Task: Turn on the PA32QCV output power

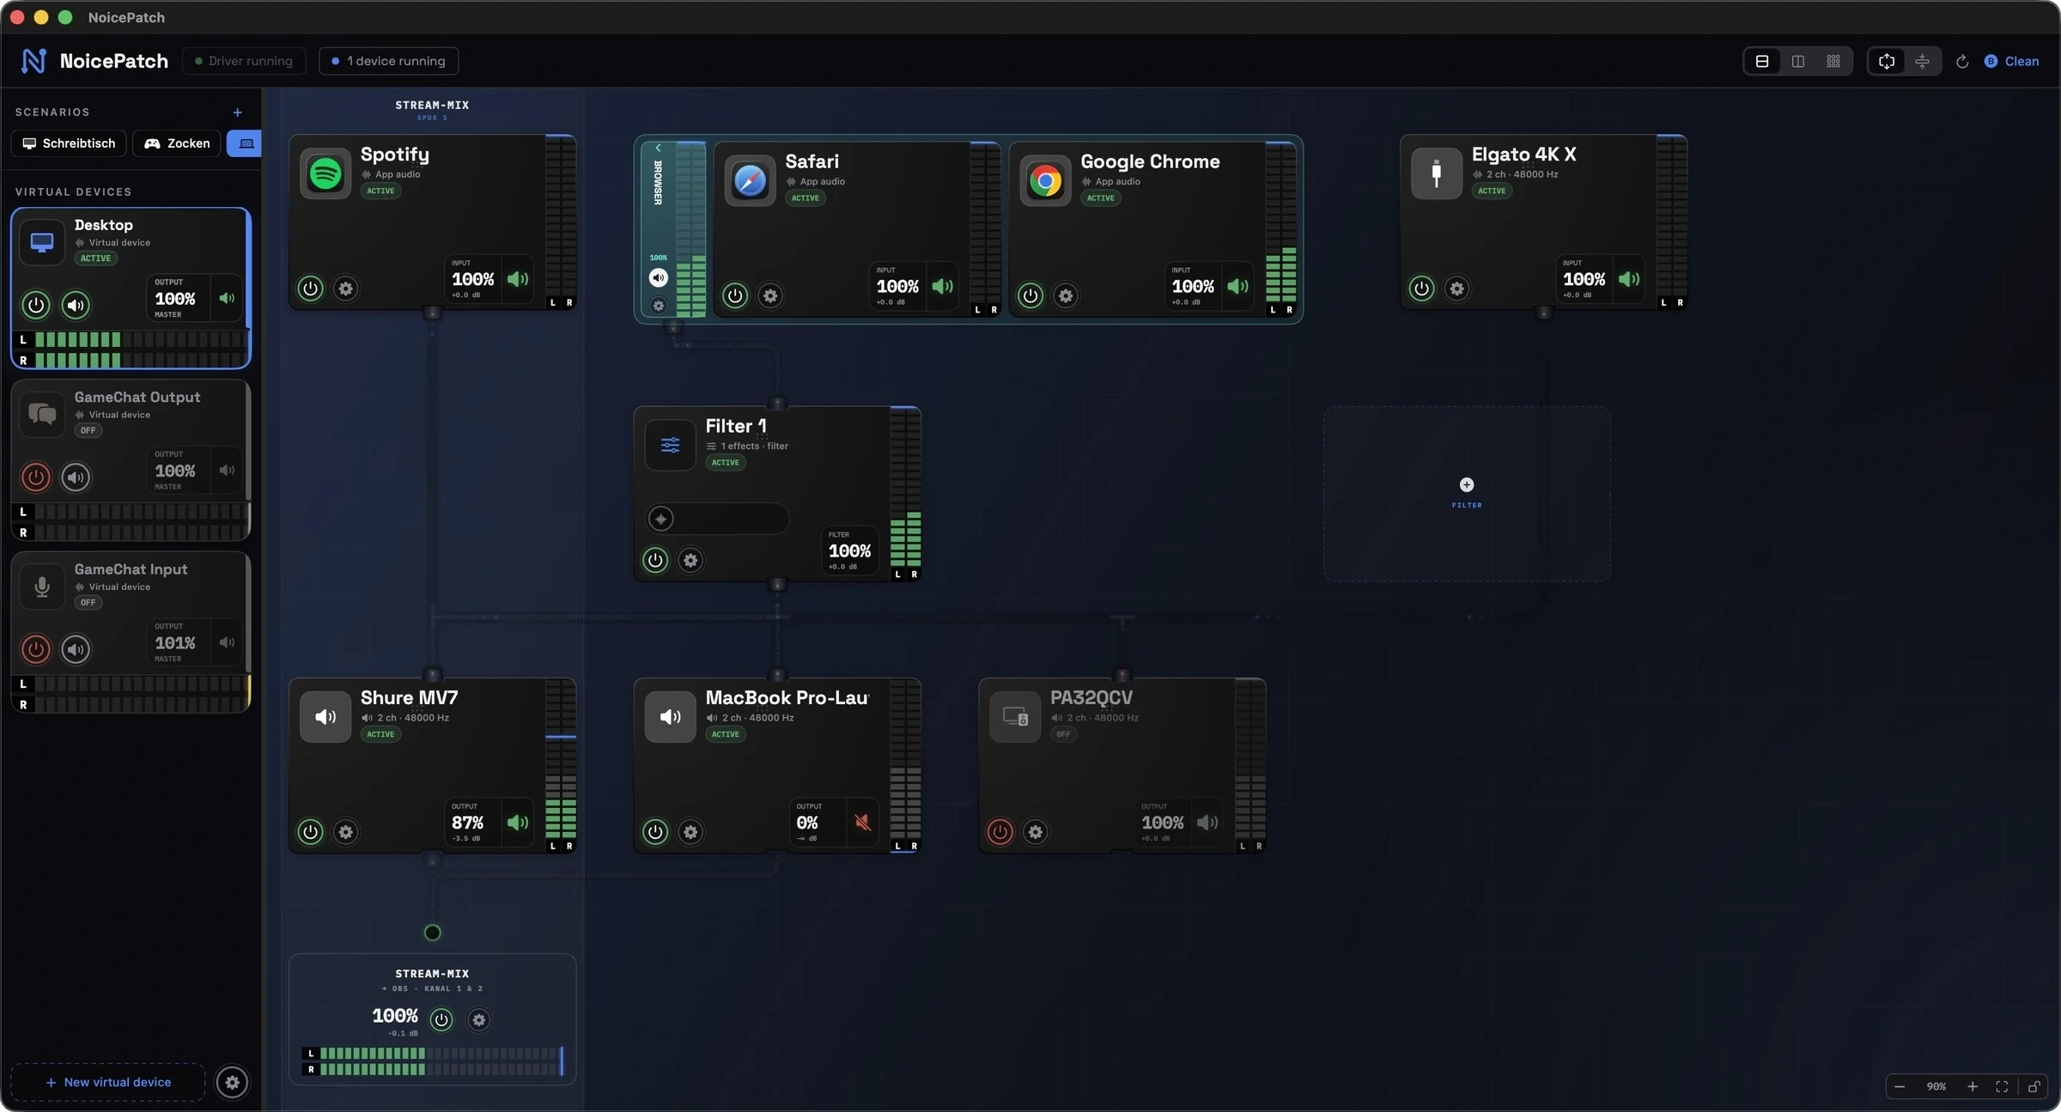Action: point(1000,832)
